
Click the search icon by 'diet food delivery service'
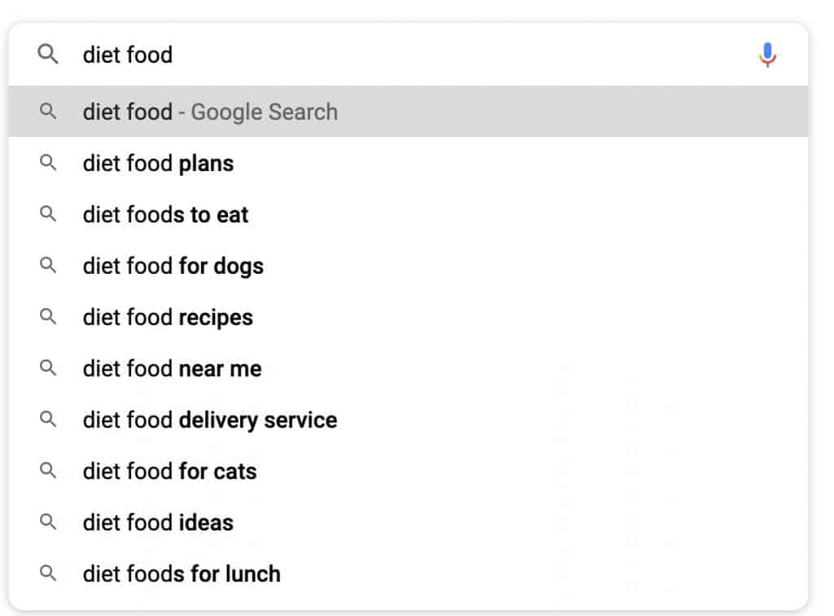pos(49,420)
